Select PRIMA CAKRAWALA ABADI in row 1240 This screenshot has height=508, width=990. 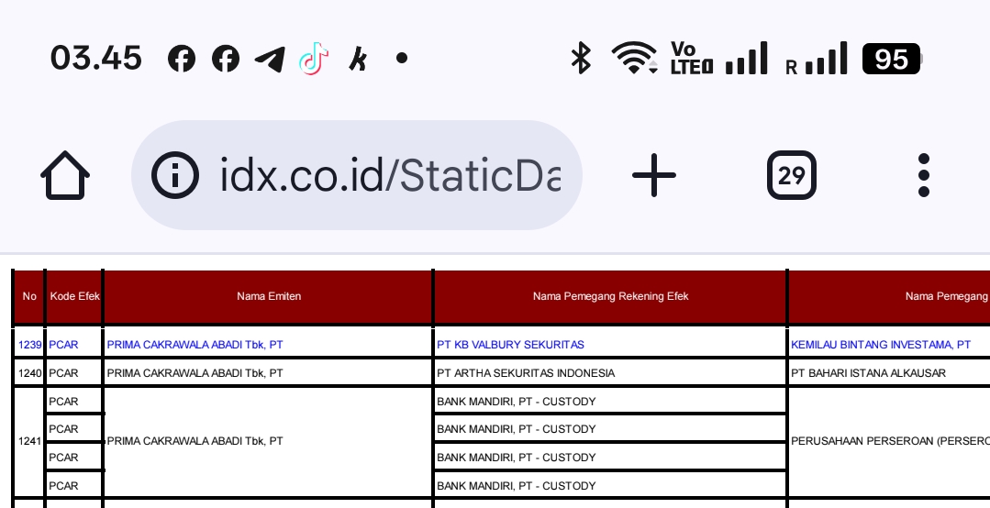[x=268, y=373]
